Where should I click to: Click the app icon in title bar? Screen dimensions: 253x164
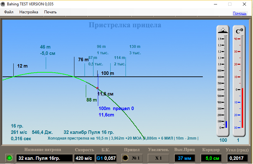coord(3,4)
